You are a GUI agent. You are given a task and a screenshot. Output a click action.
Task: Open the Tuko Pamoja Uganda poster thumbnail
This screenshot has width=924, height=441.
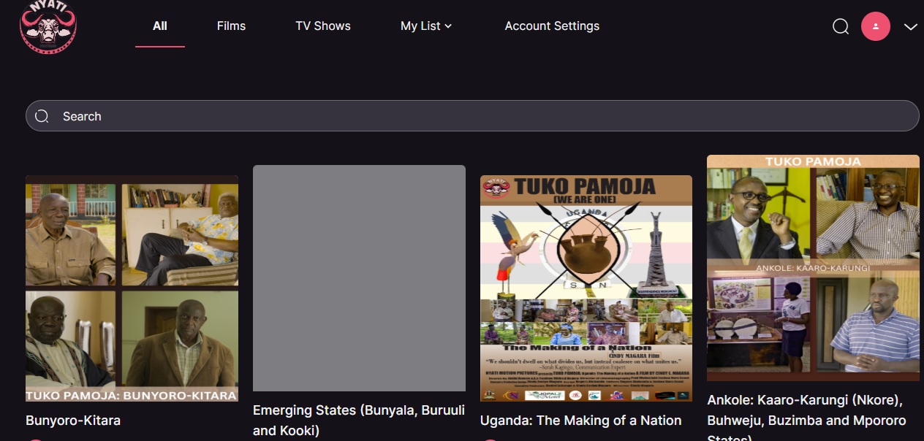[586, 288]
